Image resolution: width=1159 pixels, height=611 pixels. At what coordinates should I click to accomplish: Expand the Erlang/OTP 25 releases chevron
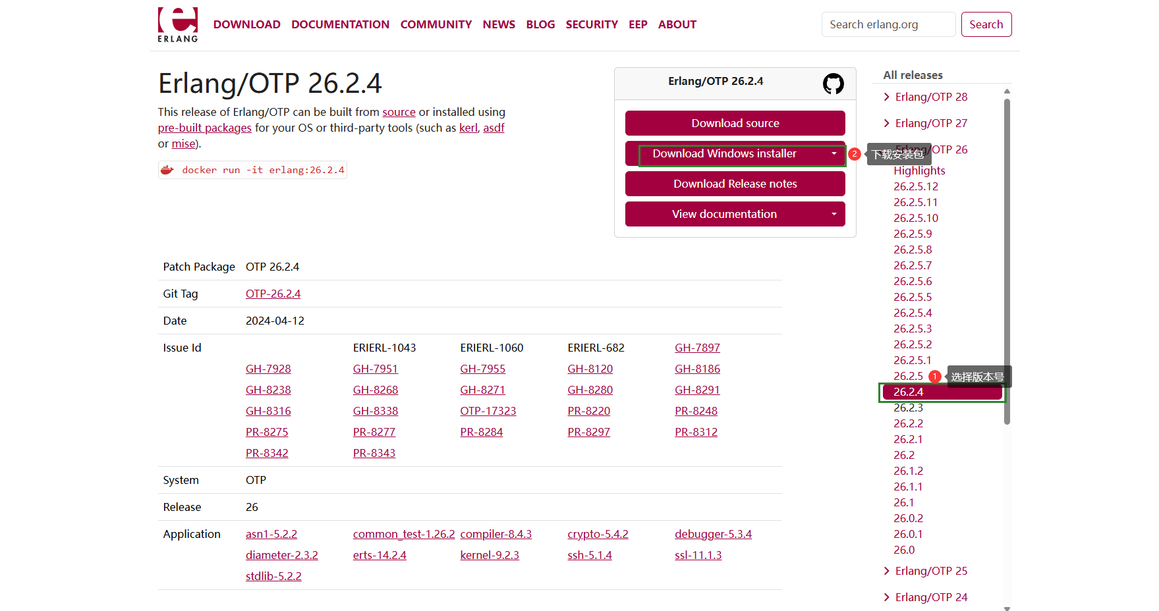(887, 571)
